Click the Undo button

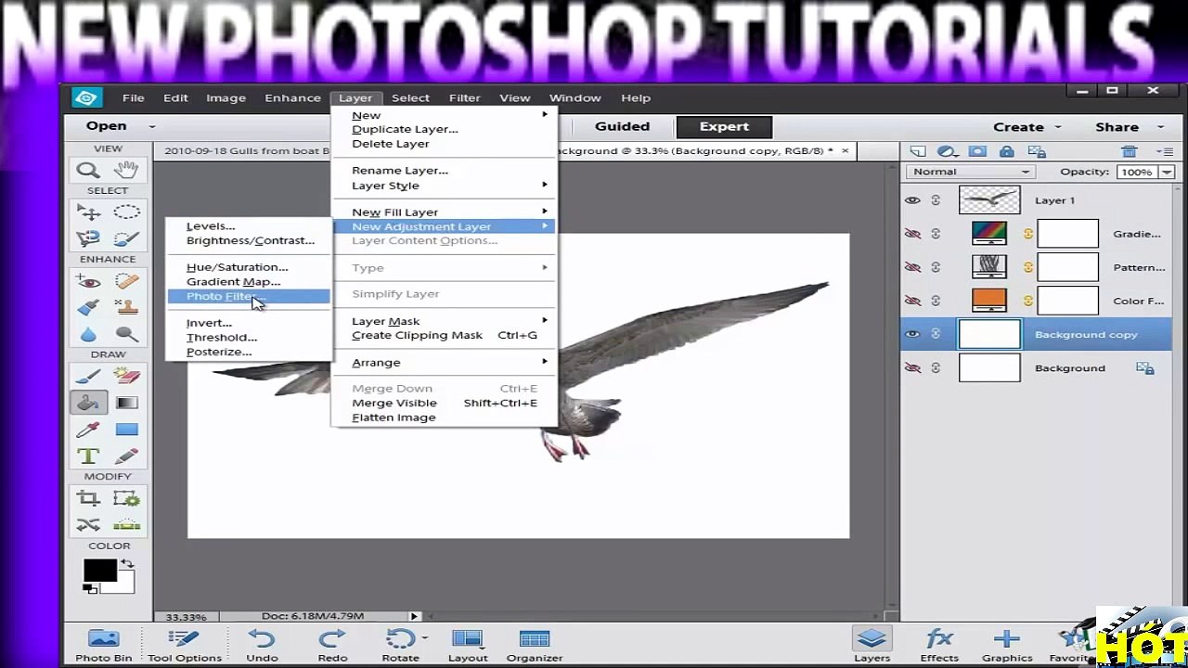tap(262, 646)
